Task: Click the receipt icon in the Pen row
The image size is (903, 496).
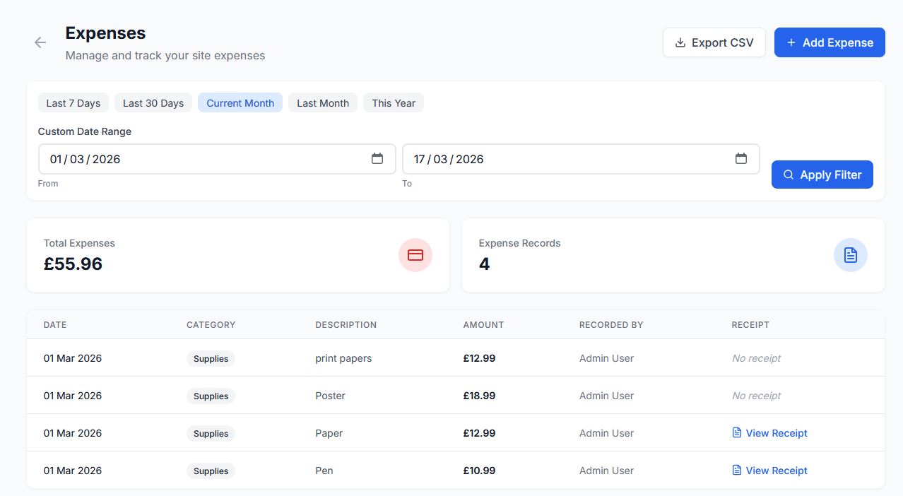Action: point(737,471)
